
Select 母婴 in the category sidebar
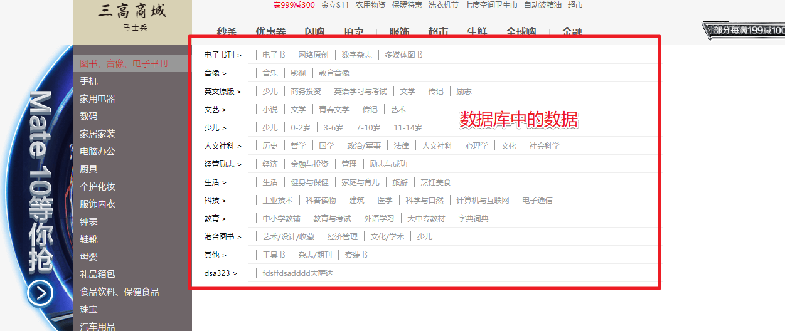88,256
